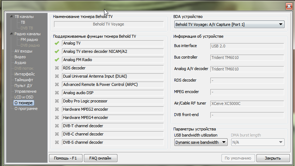Open the USB bandwidth utilization dropdown
This screenshot has height=166, width=295.
[201, 142]
